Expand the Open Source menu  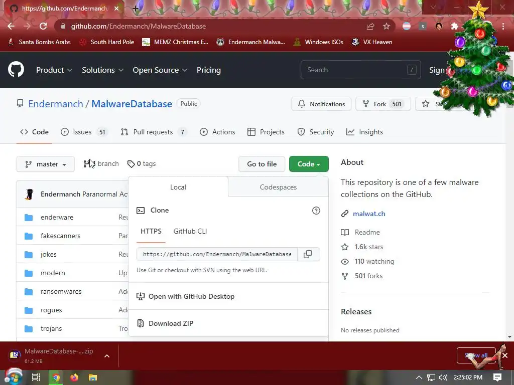[160, 70]
